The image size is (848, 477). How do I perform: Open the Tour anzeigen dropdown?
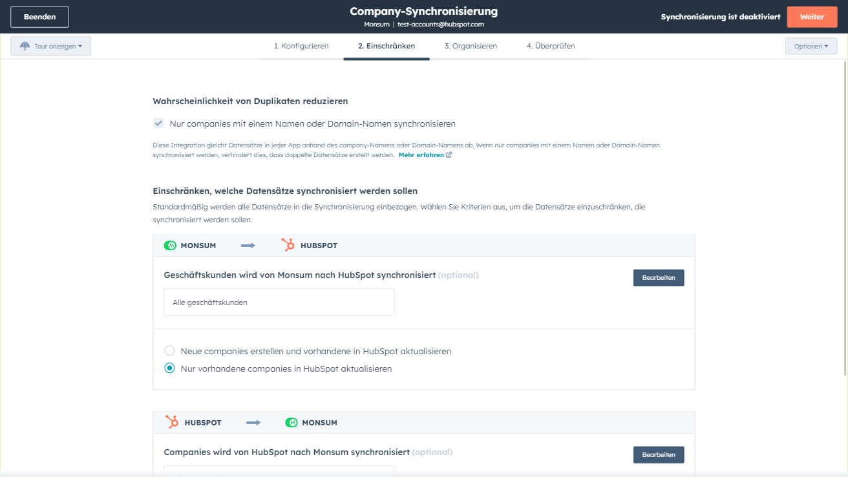51,47
